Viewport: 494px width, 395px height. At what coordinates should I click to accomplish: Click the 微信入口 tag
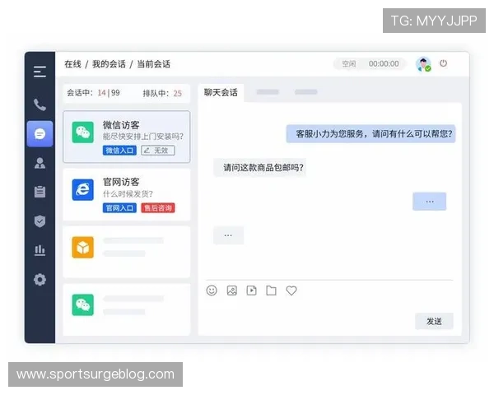[119, 151]
